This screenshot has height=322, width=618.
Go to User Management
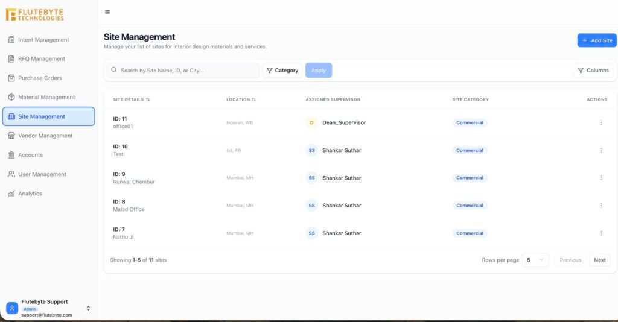(x=48, y=174)
